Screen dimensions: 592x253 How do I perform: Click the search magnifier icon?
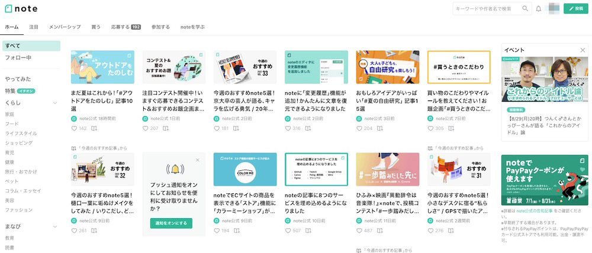click(x=525, y=8)
